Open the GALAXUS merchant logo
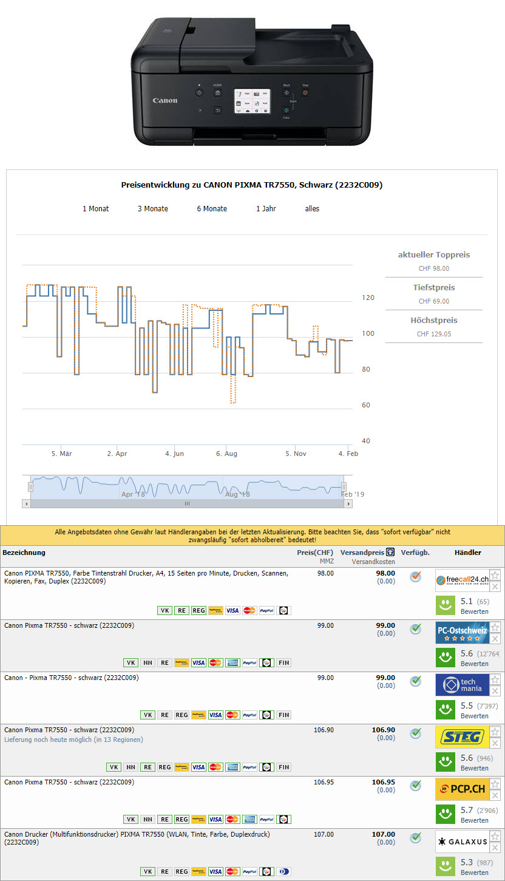505x881 pixels. (462, 842)
